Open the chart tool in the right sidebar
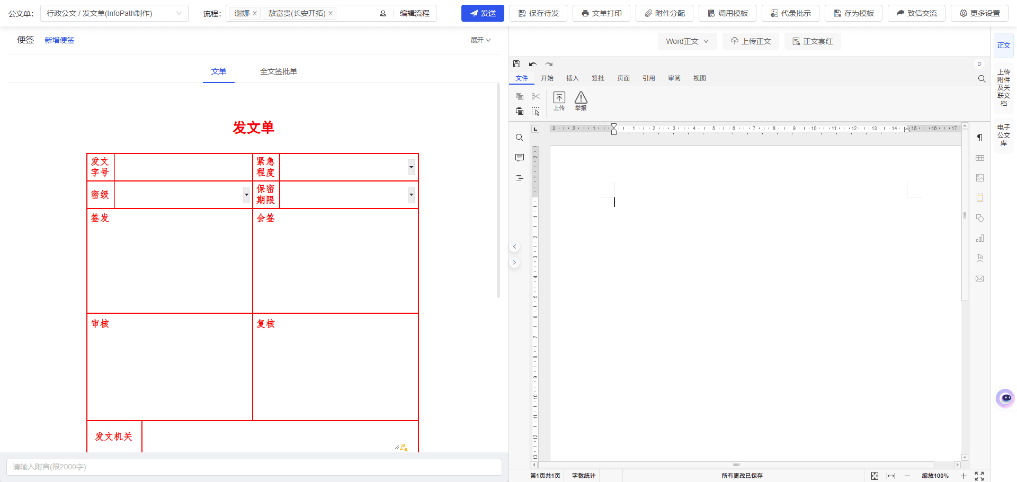 tap(980, 238)
